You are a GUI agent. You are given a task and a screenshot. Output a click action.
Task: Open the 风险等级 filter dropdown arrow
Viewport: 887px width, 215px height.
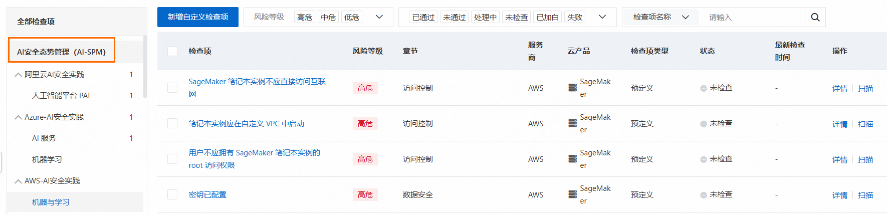click(x=379, y=17)
